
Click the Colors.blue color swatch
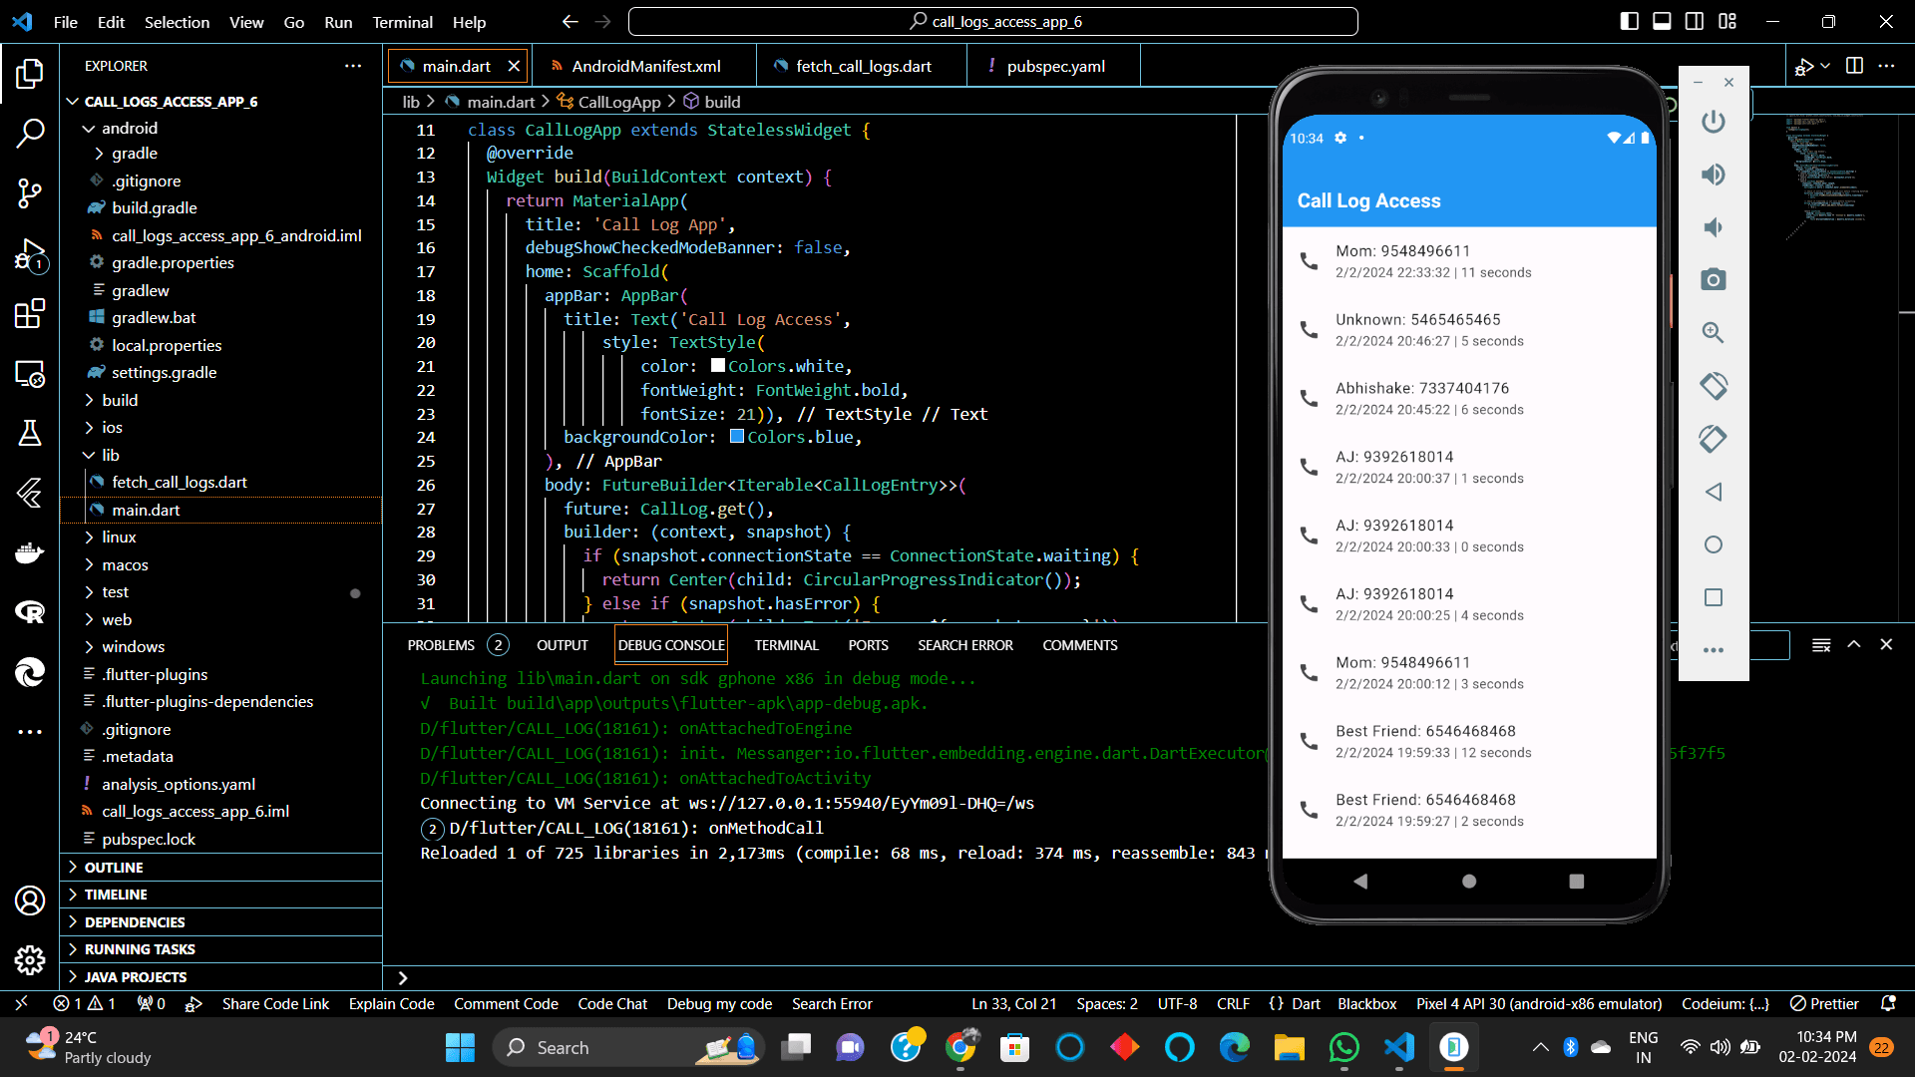(x=737, y=436)
